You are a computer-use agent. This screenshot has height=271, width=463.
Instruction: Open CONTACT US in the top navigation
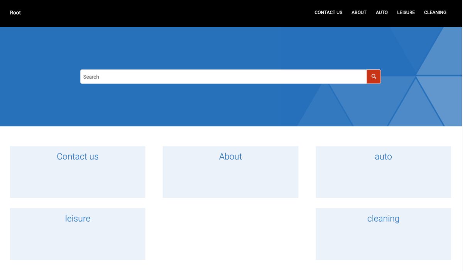pyautogui.click(x=328, y=13)
